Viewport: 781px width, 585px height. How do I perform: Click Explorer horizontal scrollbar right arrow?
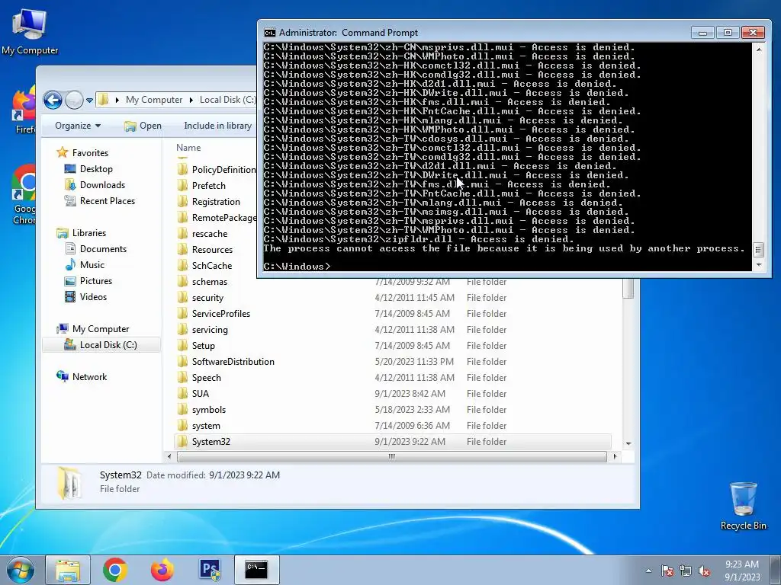(x=615, y=456)
